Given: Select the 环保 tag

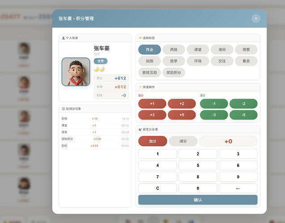Looking at the screenshot, I should 198,61.
